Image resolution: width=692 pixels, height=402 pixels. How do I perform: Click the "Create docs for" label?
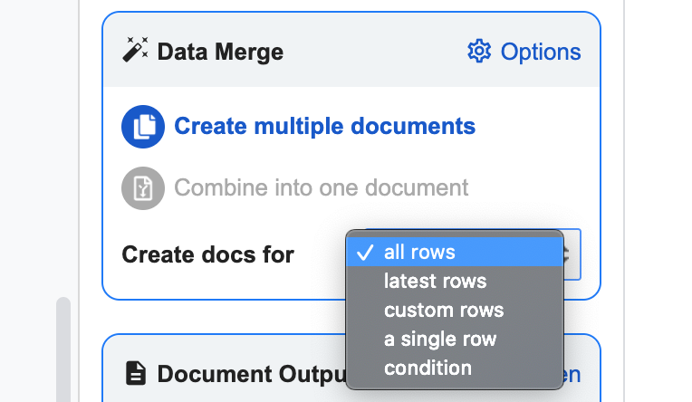pyautogui.click(x=208, y=254)
